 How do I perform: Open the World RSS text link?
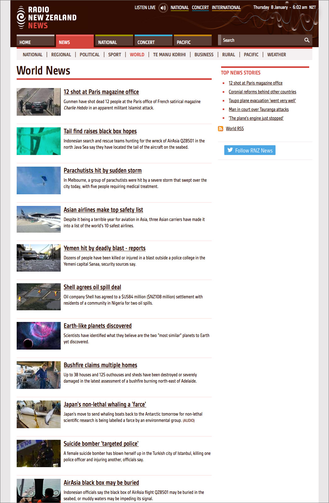pyautogui.click(x=235, y=129)
